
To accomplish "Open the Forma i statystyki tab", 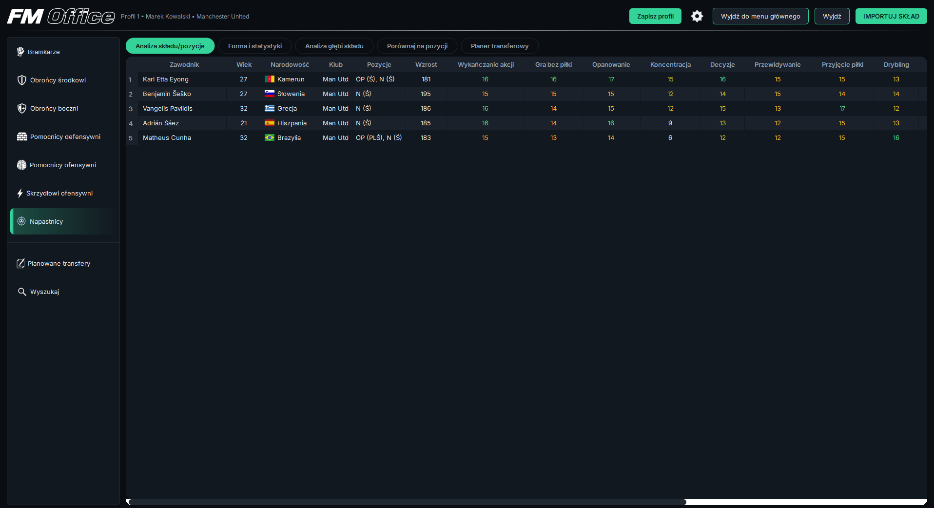I will 255,46.
